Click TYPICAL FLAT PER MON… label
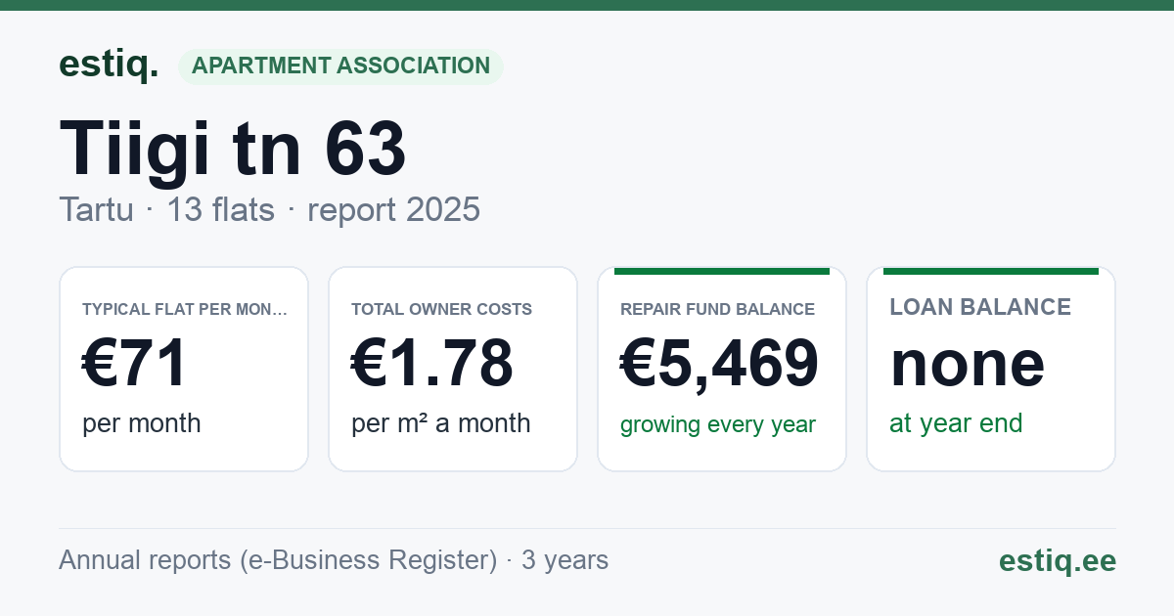 [185, 309]
